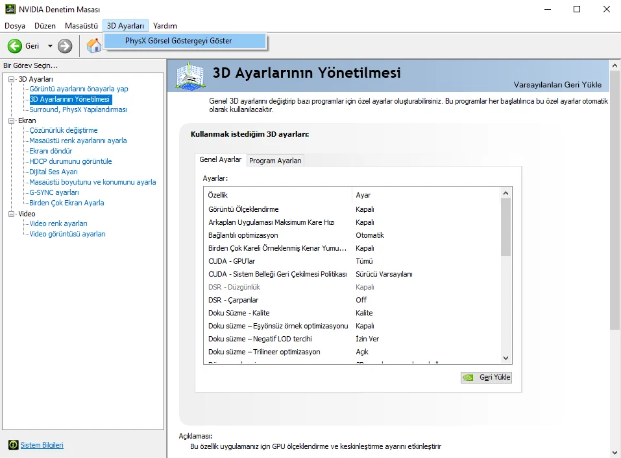Open the Dosya menu
The height and width of the screenshot is (458, 621).
[x=15, y=26]
